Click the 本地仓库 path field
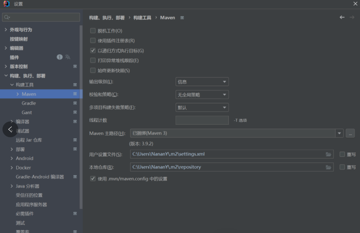This screenshot has width=360, height=233. click(232, 167)
